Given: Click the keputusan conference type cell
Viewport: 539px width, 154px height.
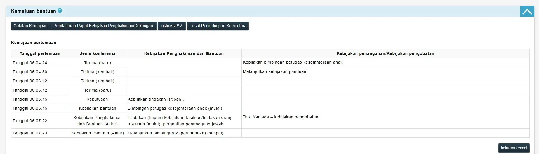Looking at the screenshot, I should click(98, 99).
